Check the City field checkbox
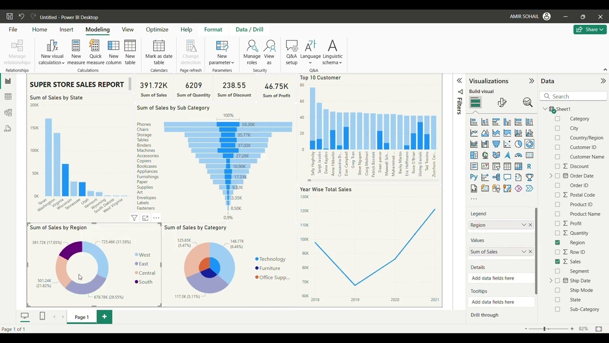 [558, 128]
